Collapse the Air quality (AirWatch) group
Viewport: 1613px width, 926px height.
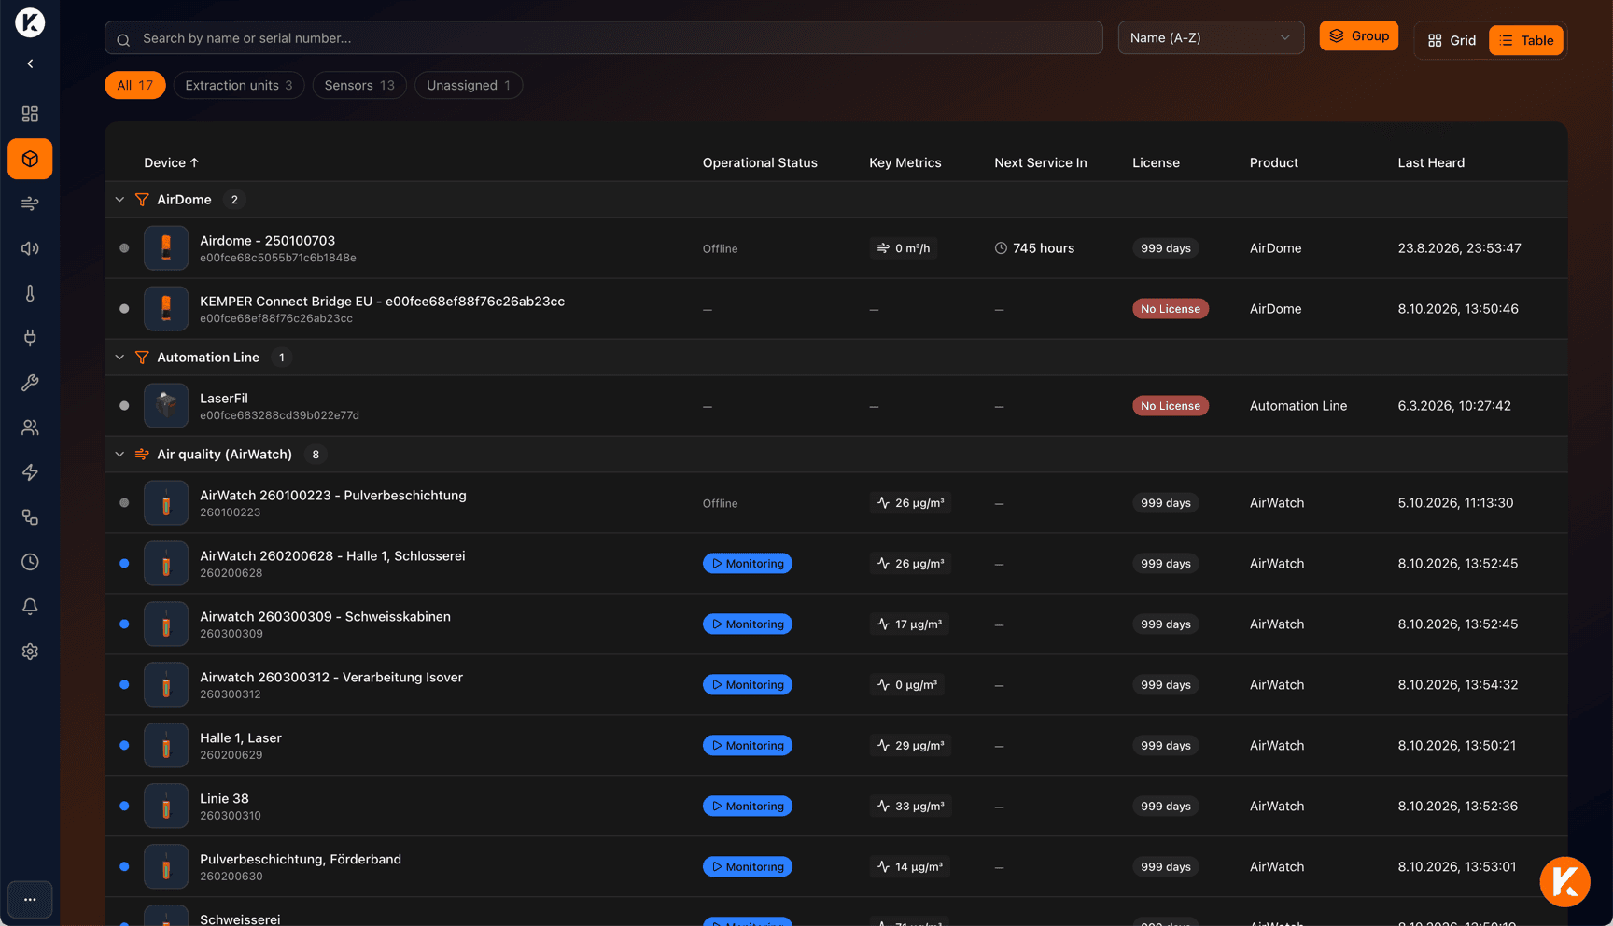pyautogui.click(x=119, y=455)
